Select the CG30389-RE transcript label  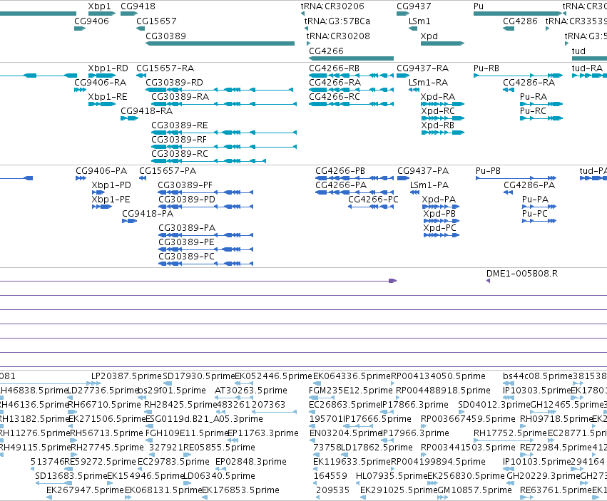coord(180,125)
